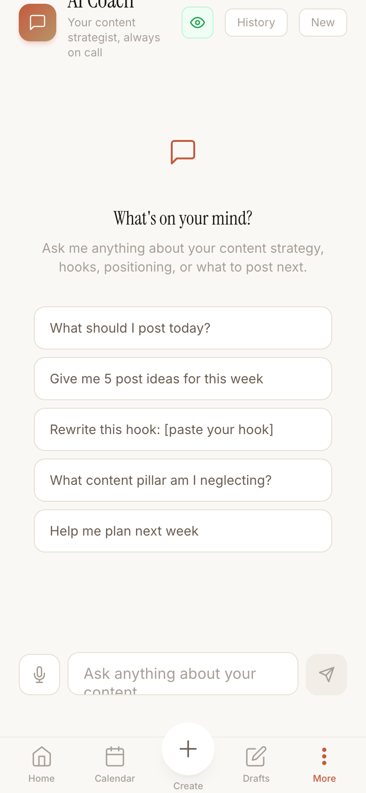Switch to the Home tab
This screenshot has height=793, width=366.
pos(41,763)
